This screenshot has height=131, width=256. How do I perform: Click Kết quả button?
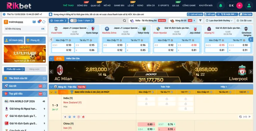point(210,15)
